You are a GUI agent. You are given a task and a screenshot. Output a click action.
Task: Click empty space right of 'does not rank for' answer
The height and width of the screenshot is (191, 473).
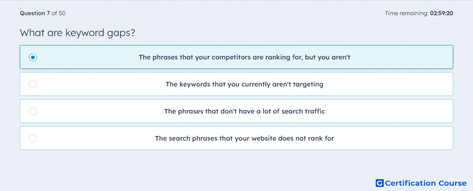click(x=393, y=139)
